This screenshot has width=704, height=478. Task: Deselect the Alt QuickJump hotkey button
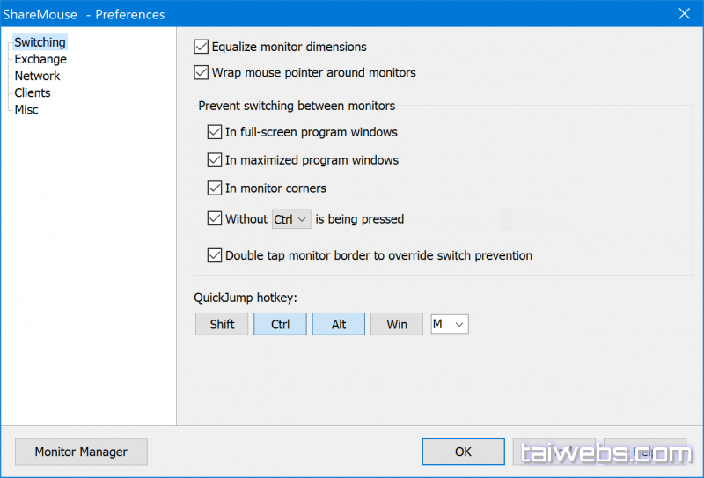coord(339,324)
